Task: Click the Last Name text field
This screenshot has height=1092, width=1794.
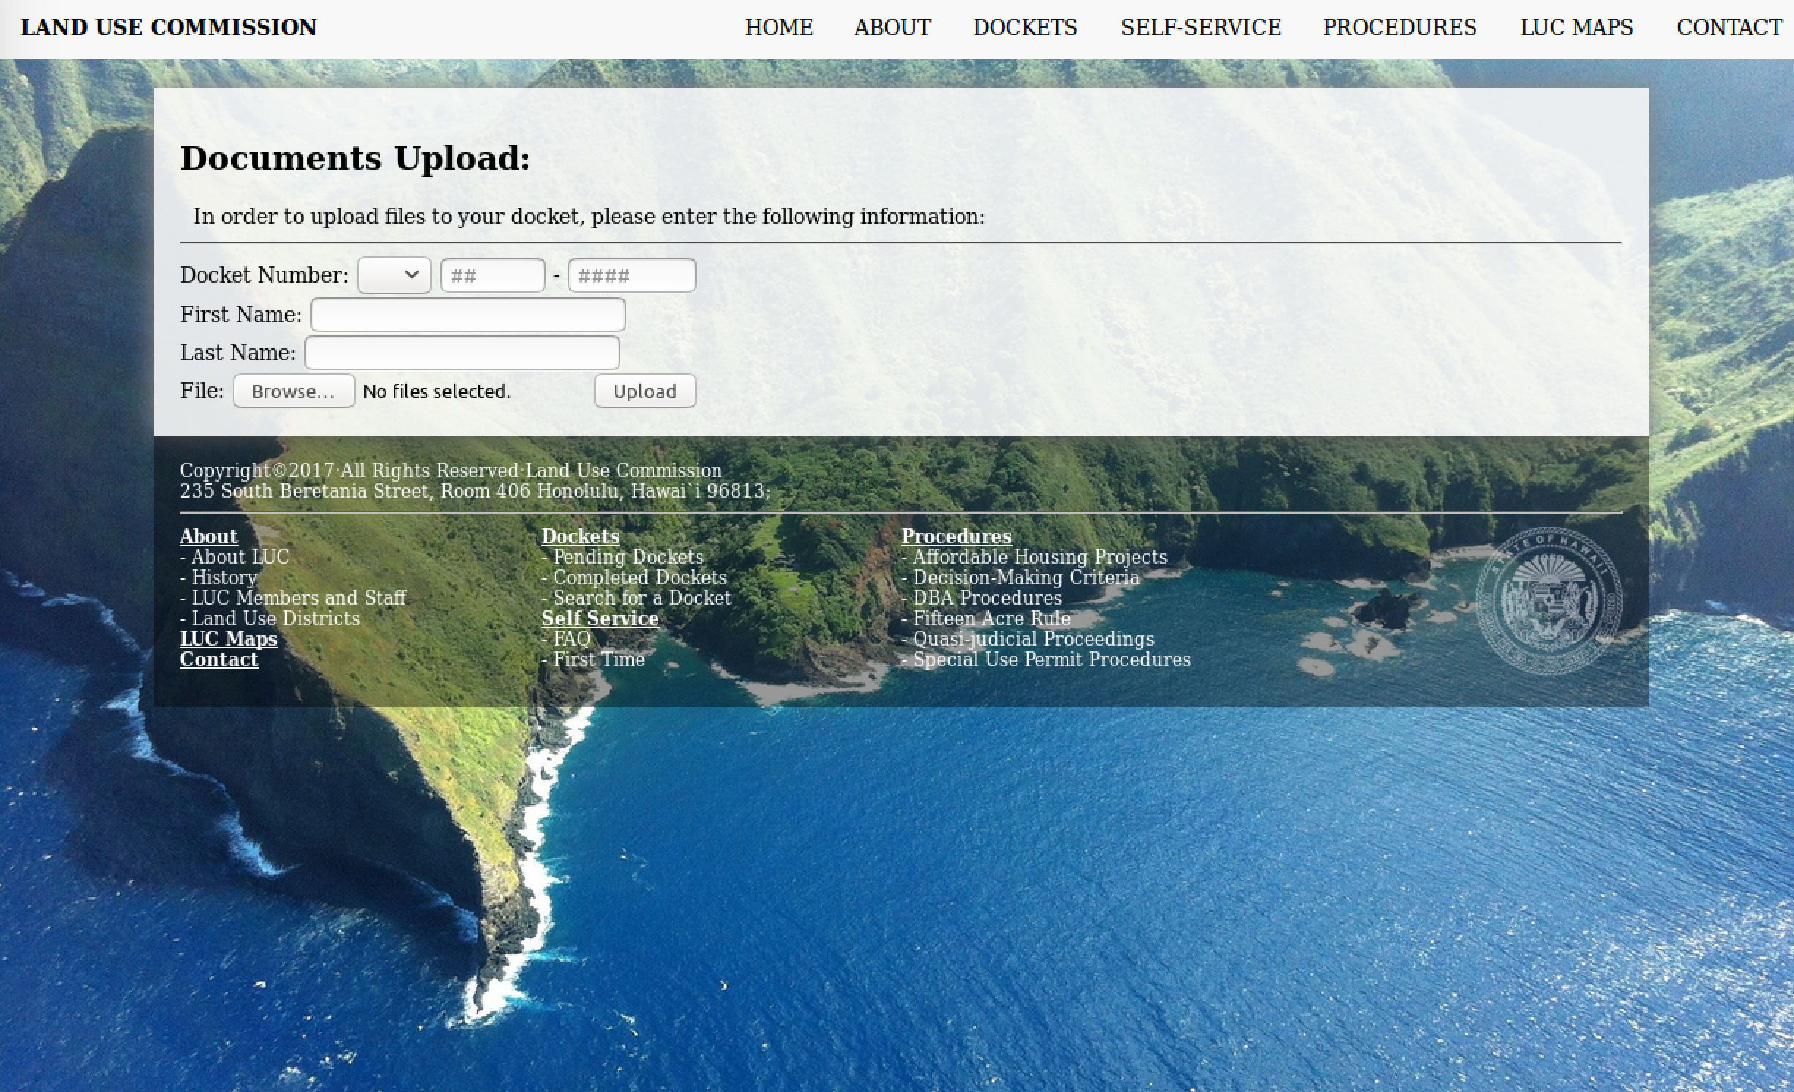Action: (462, 353)
